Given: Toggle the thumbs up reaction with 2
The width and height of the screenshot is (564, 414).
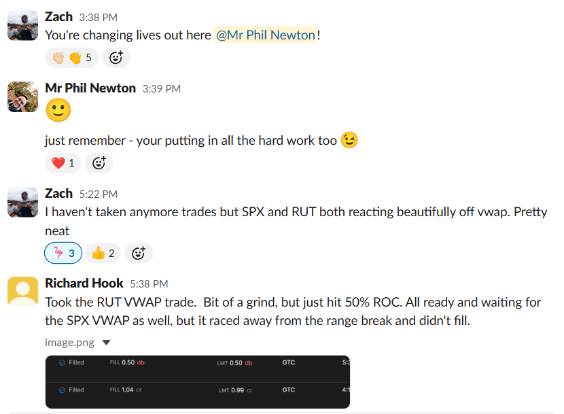Looking at the screenshot, I should pyautogui.click(x=103, y=254).
